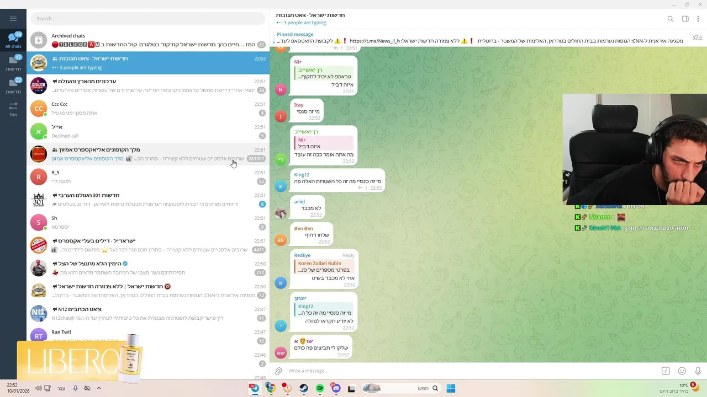Click the Reply link on RedEye's message
Screen dimensions: 707x397
pos(348,255)
